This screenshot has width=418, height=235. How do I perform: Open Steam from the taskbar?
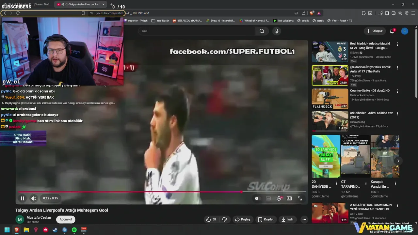point(55,230)
